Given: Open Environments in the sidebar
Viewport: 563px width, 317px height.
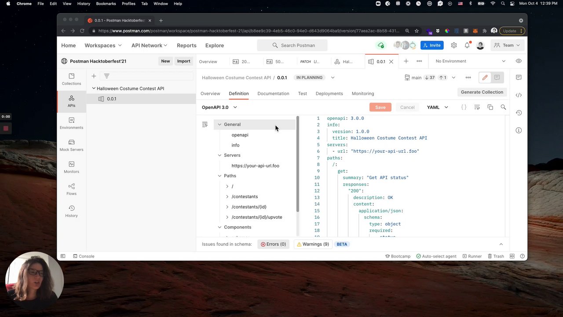Looking at the screenshot, I should click(x=71, y=123).
